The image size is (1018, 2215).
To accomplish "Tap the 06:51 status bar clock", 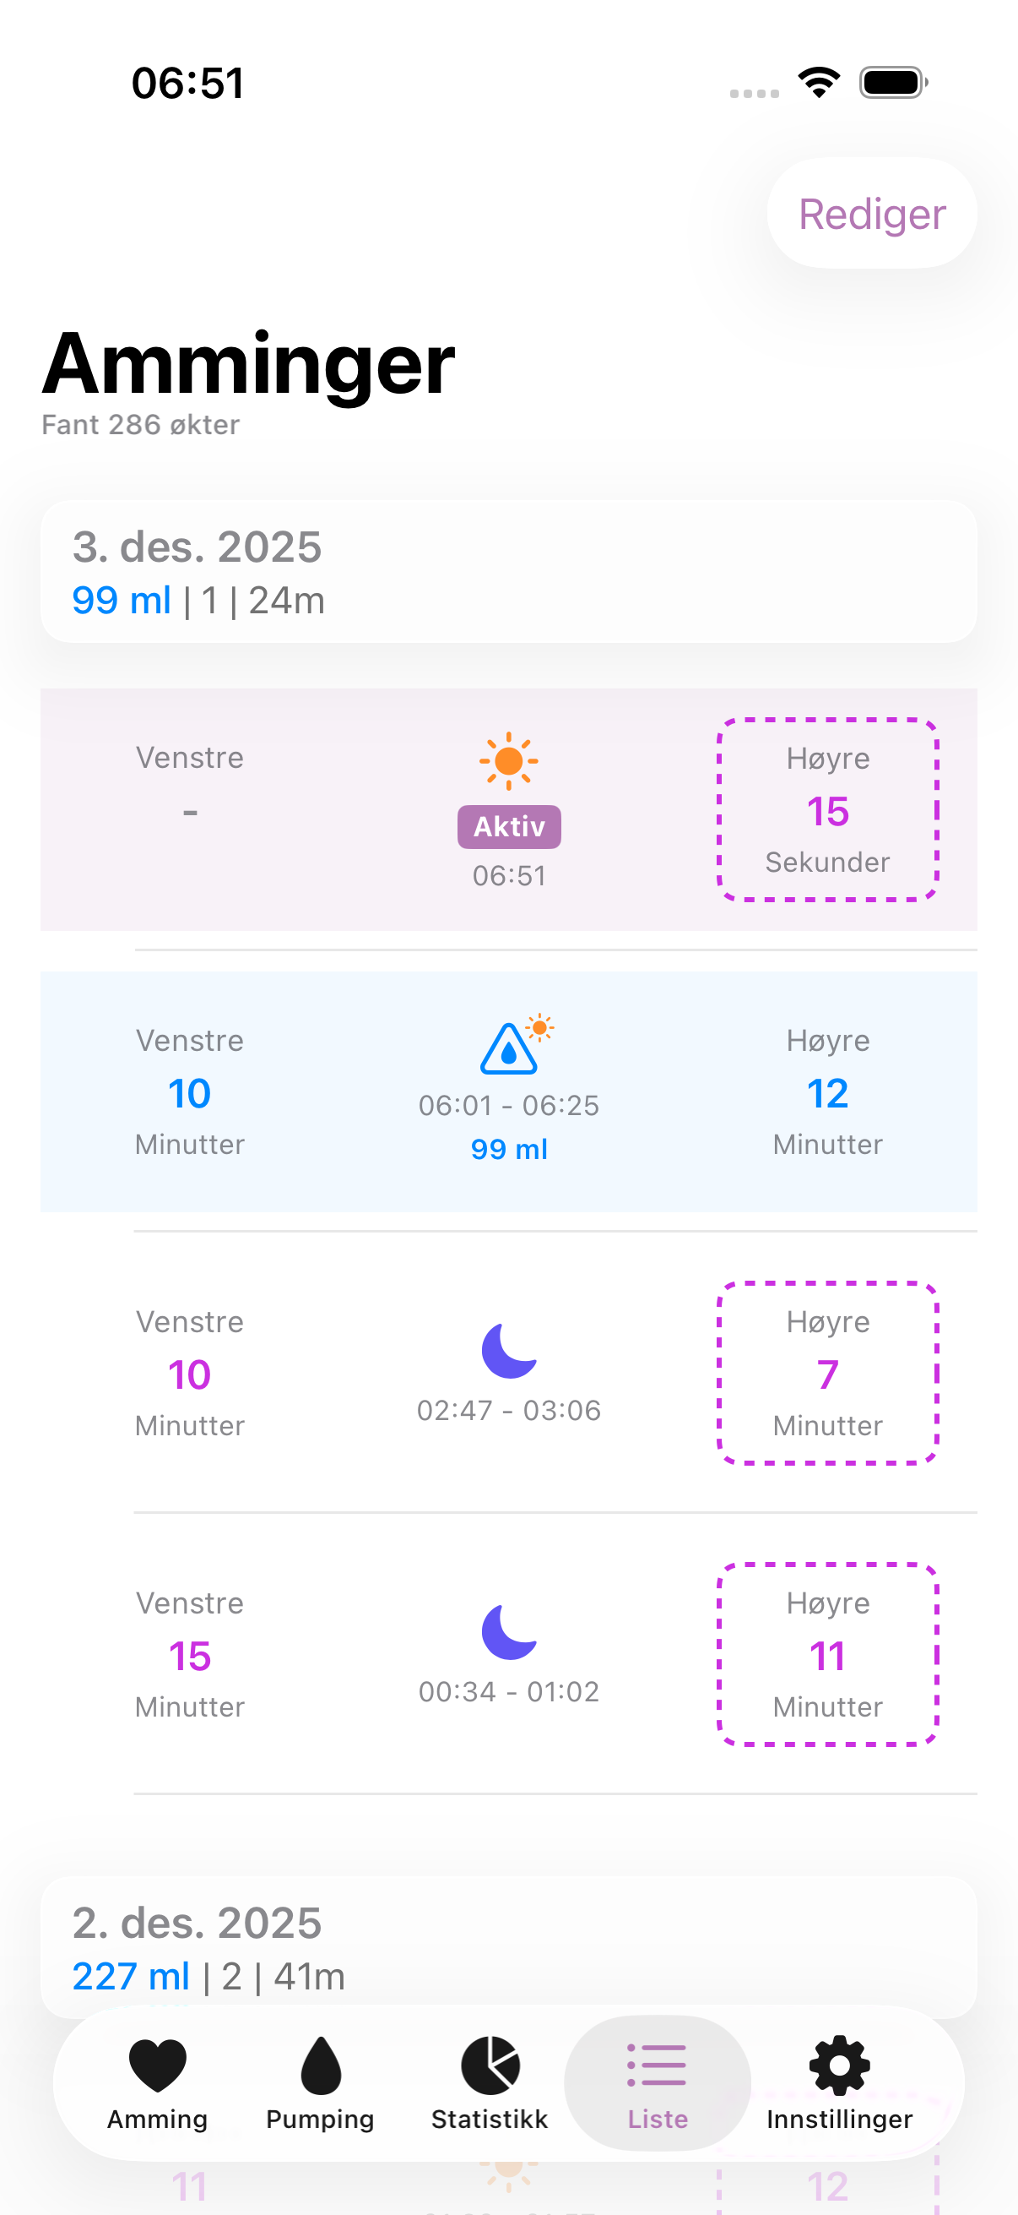I will pyautogui.click(x=189, y=82).
